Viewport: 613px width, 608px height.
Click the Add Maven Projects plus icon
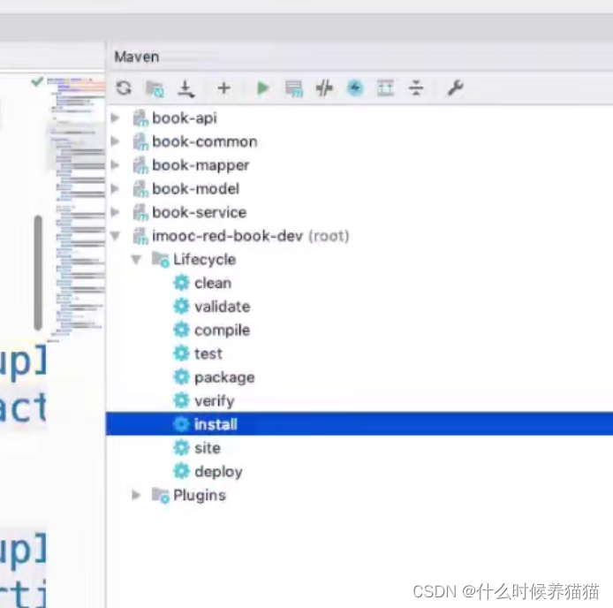pos(223,88)
